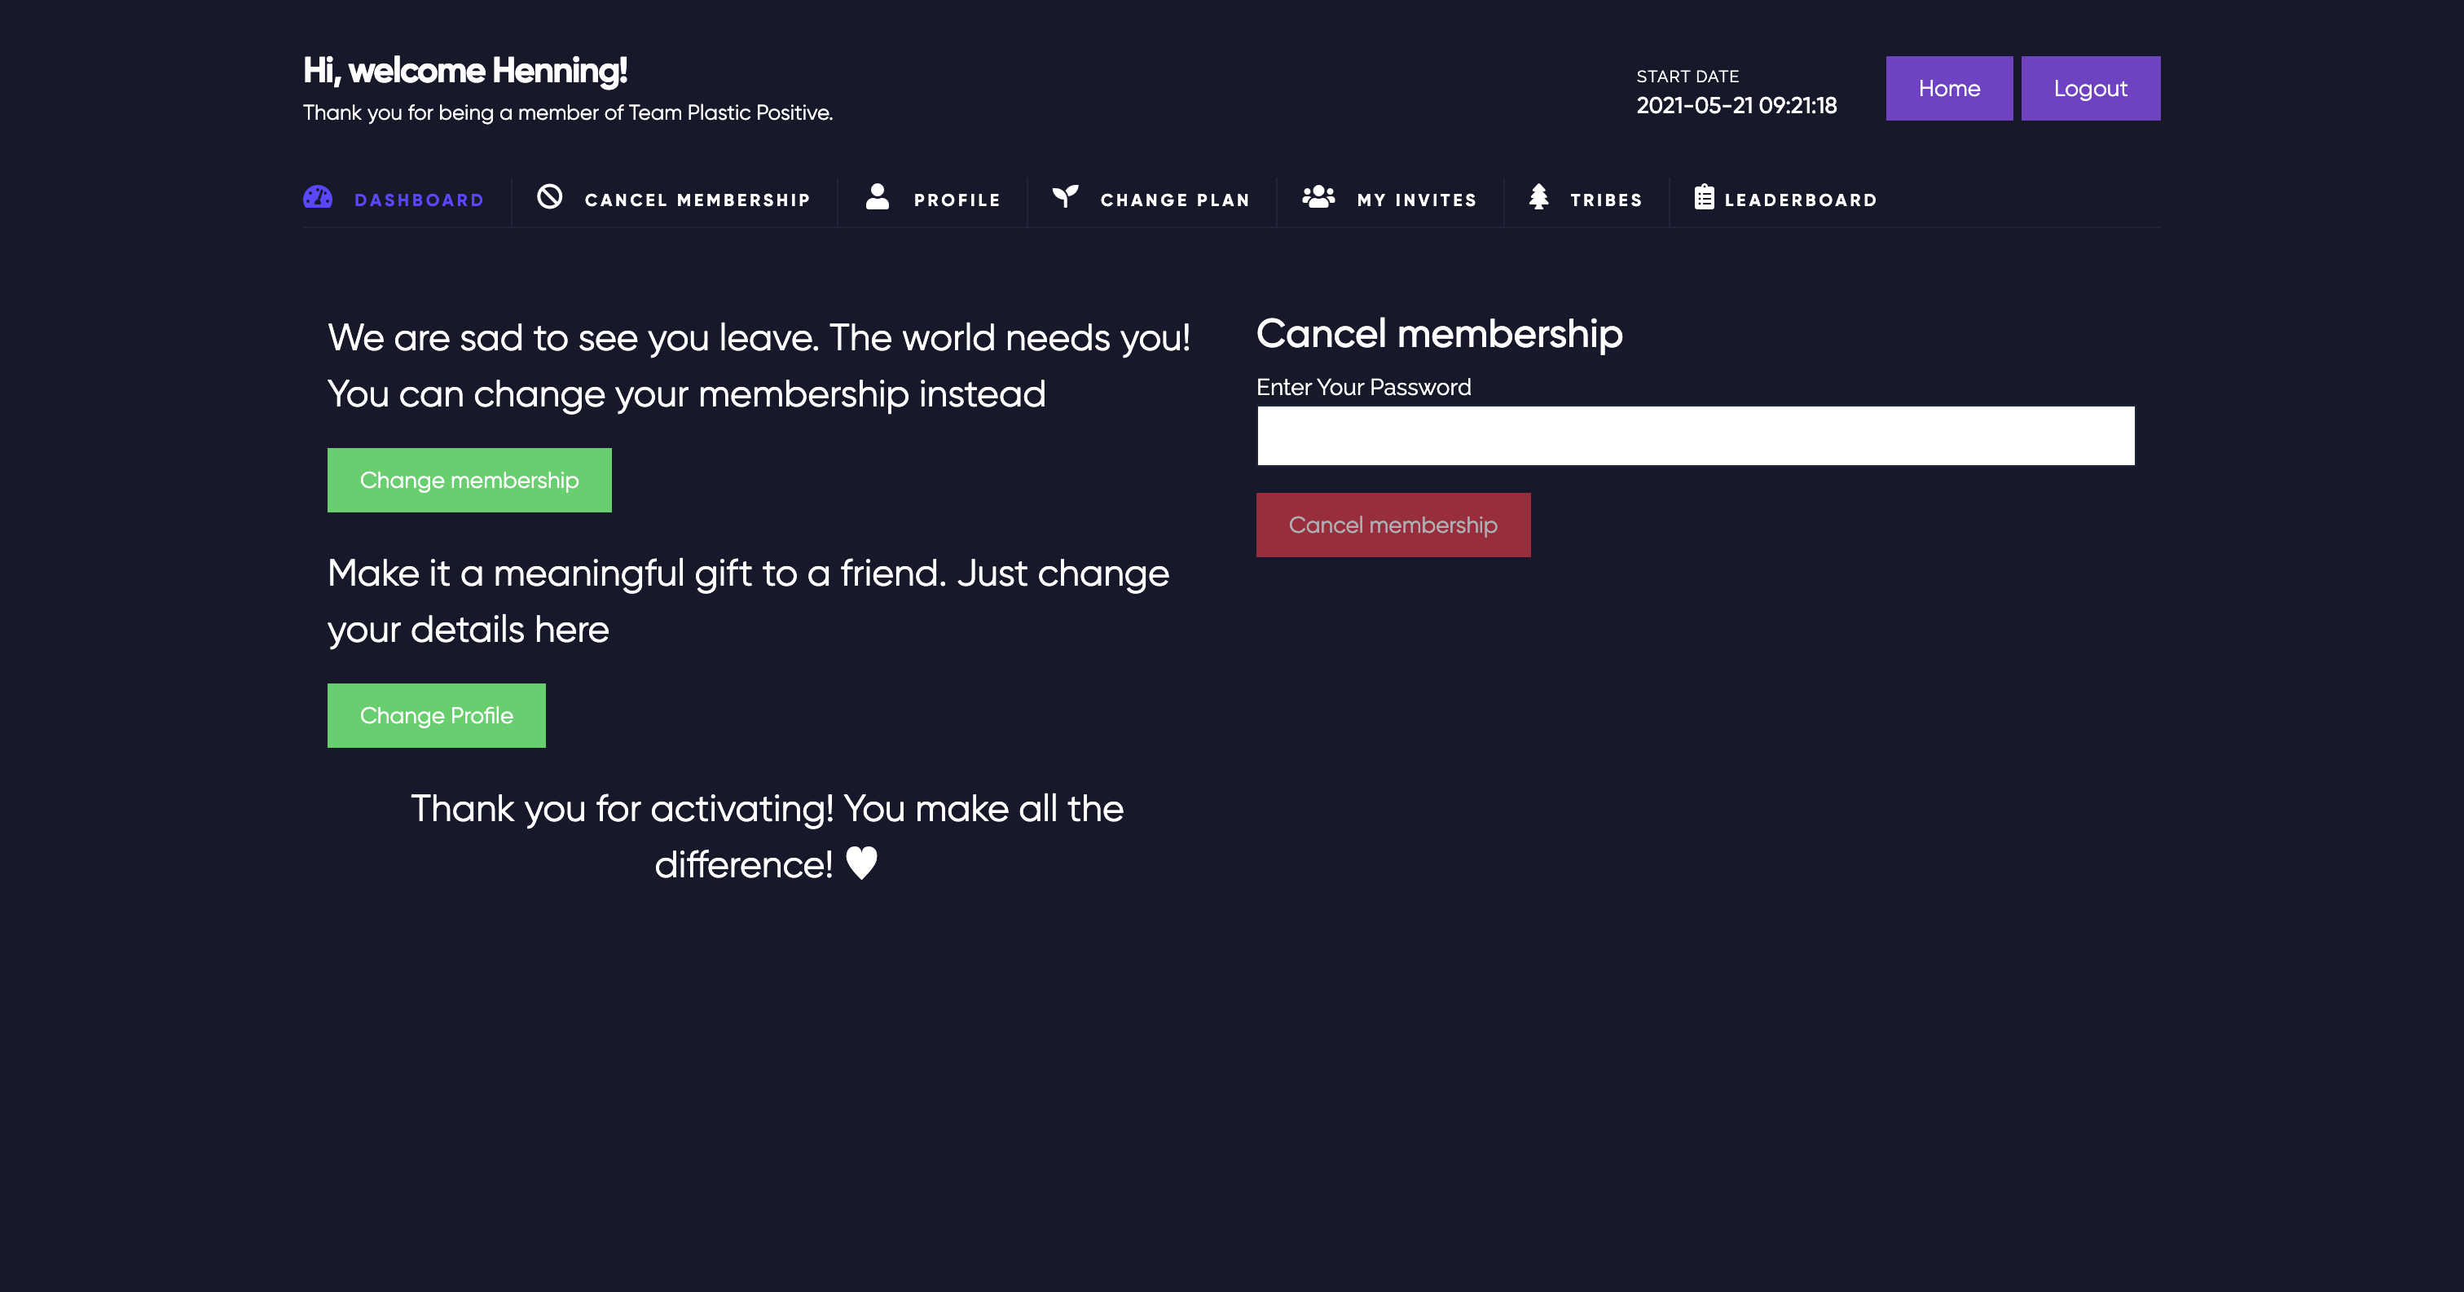2464x1292 pixels.
Task: Open the Dashboard tab
Action: (394, 199)
